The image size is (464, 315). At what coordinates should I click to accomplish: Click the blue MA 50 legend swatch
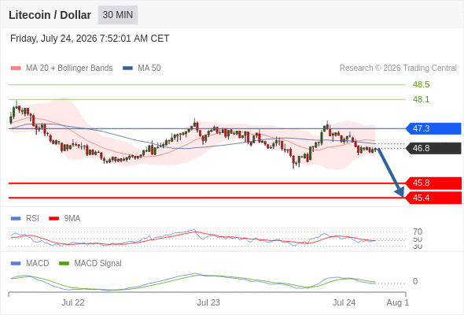tap(127, 69)
